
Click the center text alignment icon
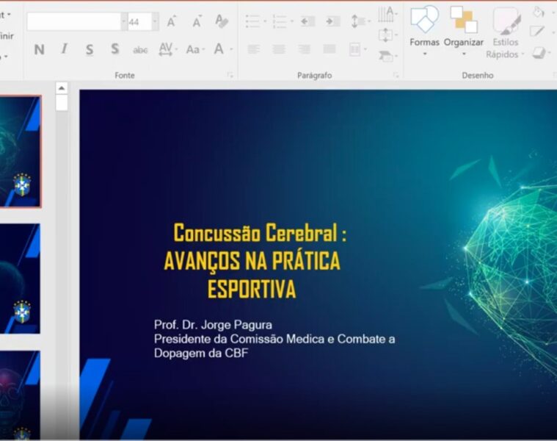pyautogui.click(x=279, y=49)
